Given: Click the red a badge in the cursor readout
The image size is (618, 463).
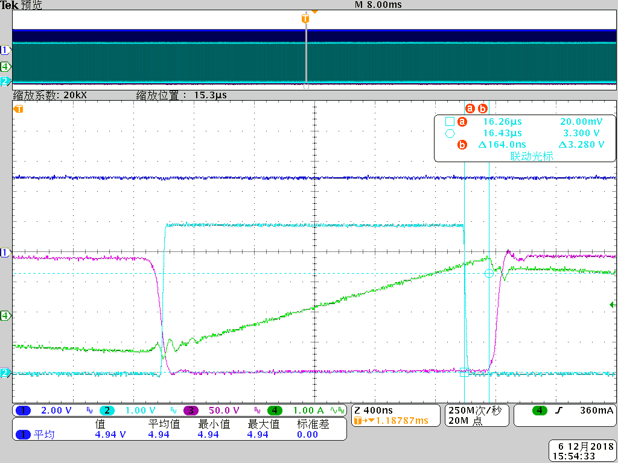Looking at the screenshot, I should (462, 122).
